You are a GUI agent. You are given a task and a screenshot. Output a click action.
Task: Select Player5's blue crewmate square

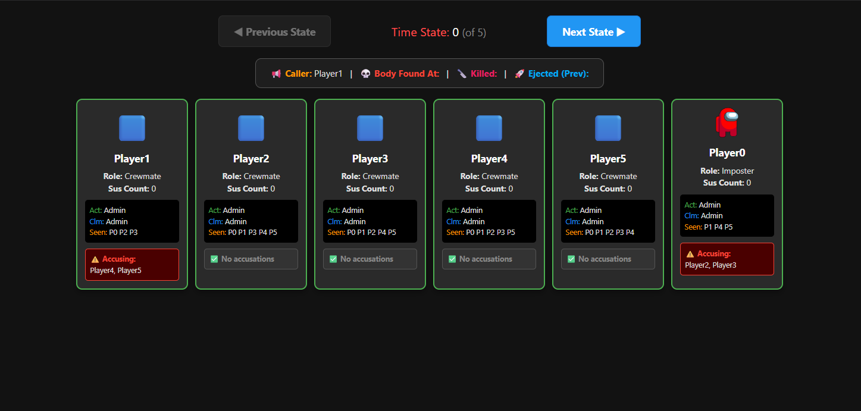click(608, 128)
